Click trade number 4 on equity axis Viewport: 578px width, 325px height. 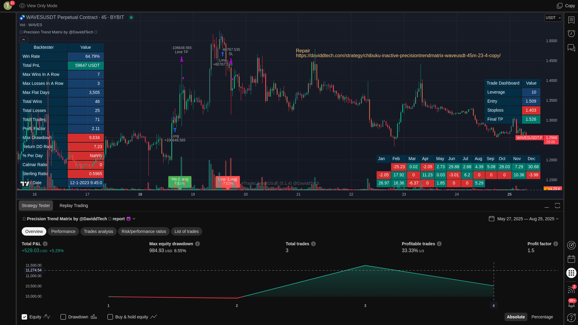pyautogui.click(x=493, y=305)
